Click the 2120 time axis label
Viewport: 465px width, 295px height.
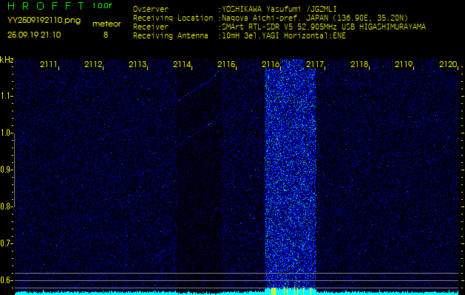click(448, 64)
